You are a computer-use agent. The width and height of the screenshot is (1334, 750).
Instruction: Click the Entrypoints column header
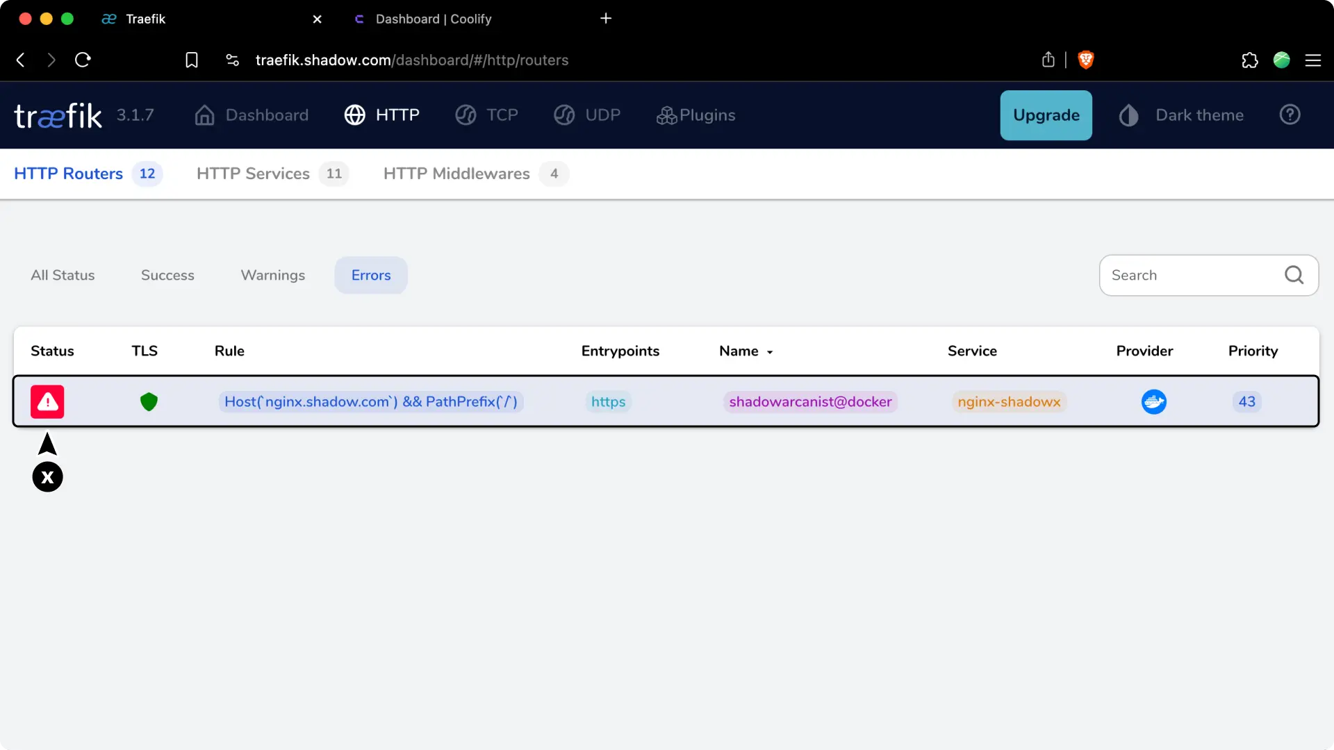620,351
